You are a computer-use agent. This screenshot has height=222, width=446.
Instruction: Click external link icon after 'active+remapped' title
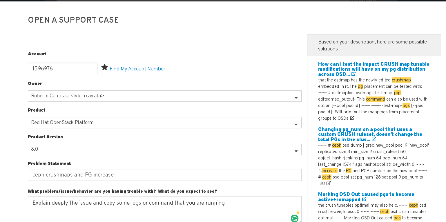(364, 199)
